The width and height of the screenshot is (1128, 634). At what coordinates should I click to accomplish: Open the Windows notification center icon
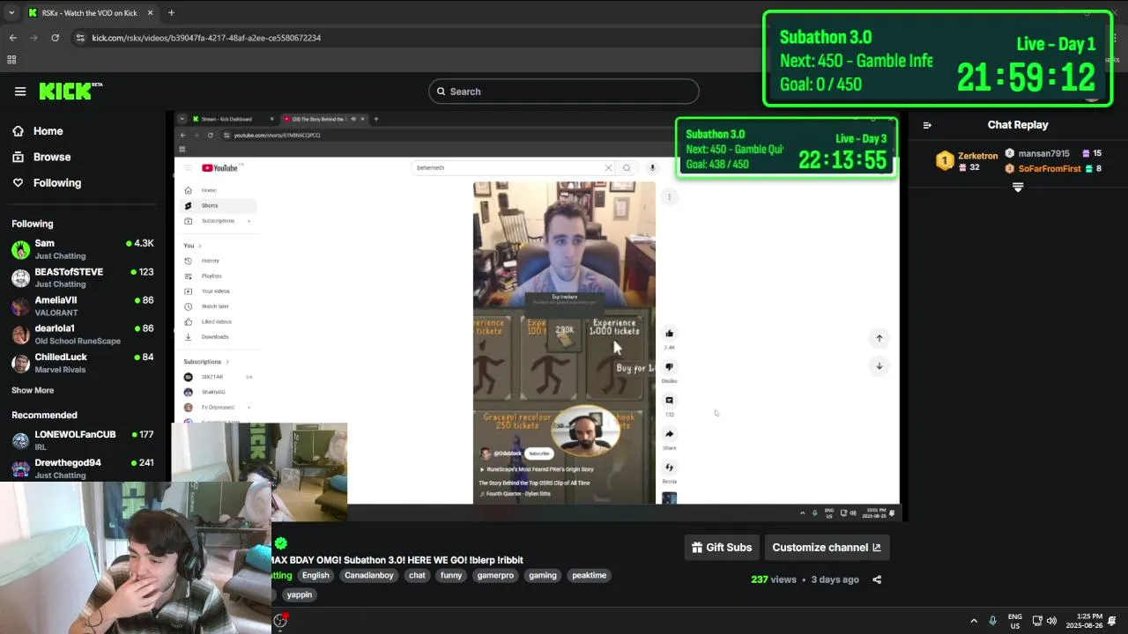coord(1114,621)
